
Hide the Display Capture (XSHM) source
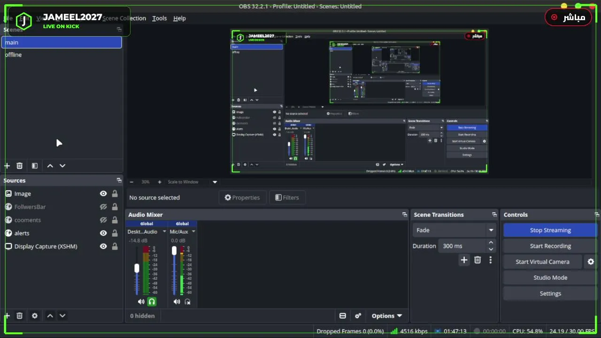[x=103, y=246]
